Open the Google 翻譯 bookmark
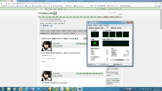This screenshot has width=162, height=91. tap(36, 6)
